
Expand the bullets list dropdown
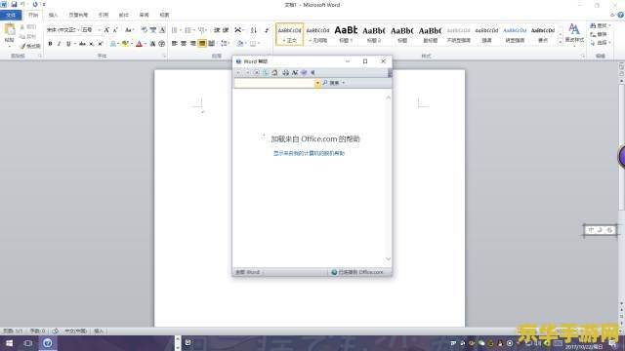click(181, 30)
